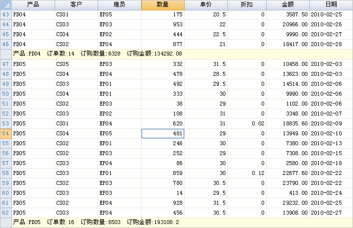The image size is (353, 228).
Task: Select row header number 43
Action: tap(6, 15)
